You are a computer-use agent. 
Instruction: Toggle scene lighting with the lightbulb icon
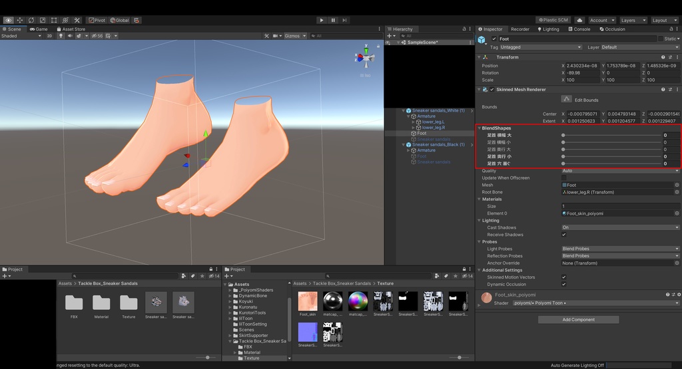pyautogui.click(x=61, y=36)
